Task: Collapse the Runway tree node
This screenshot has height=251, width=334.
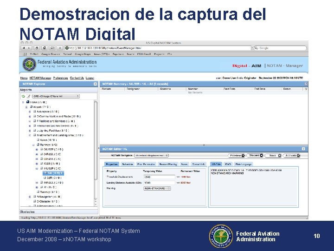Action: click(x=33, y=145)
